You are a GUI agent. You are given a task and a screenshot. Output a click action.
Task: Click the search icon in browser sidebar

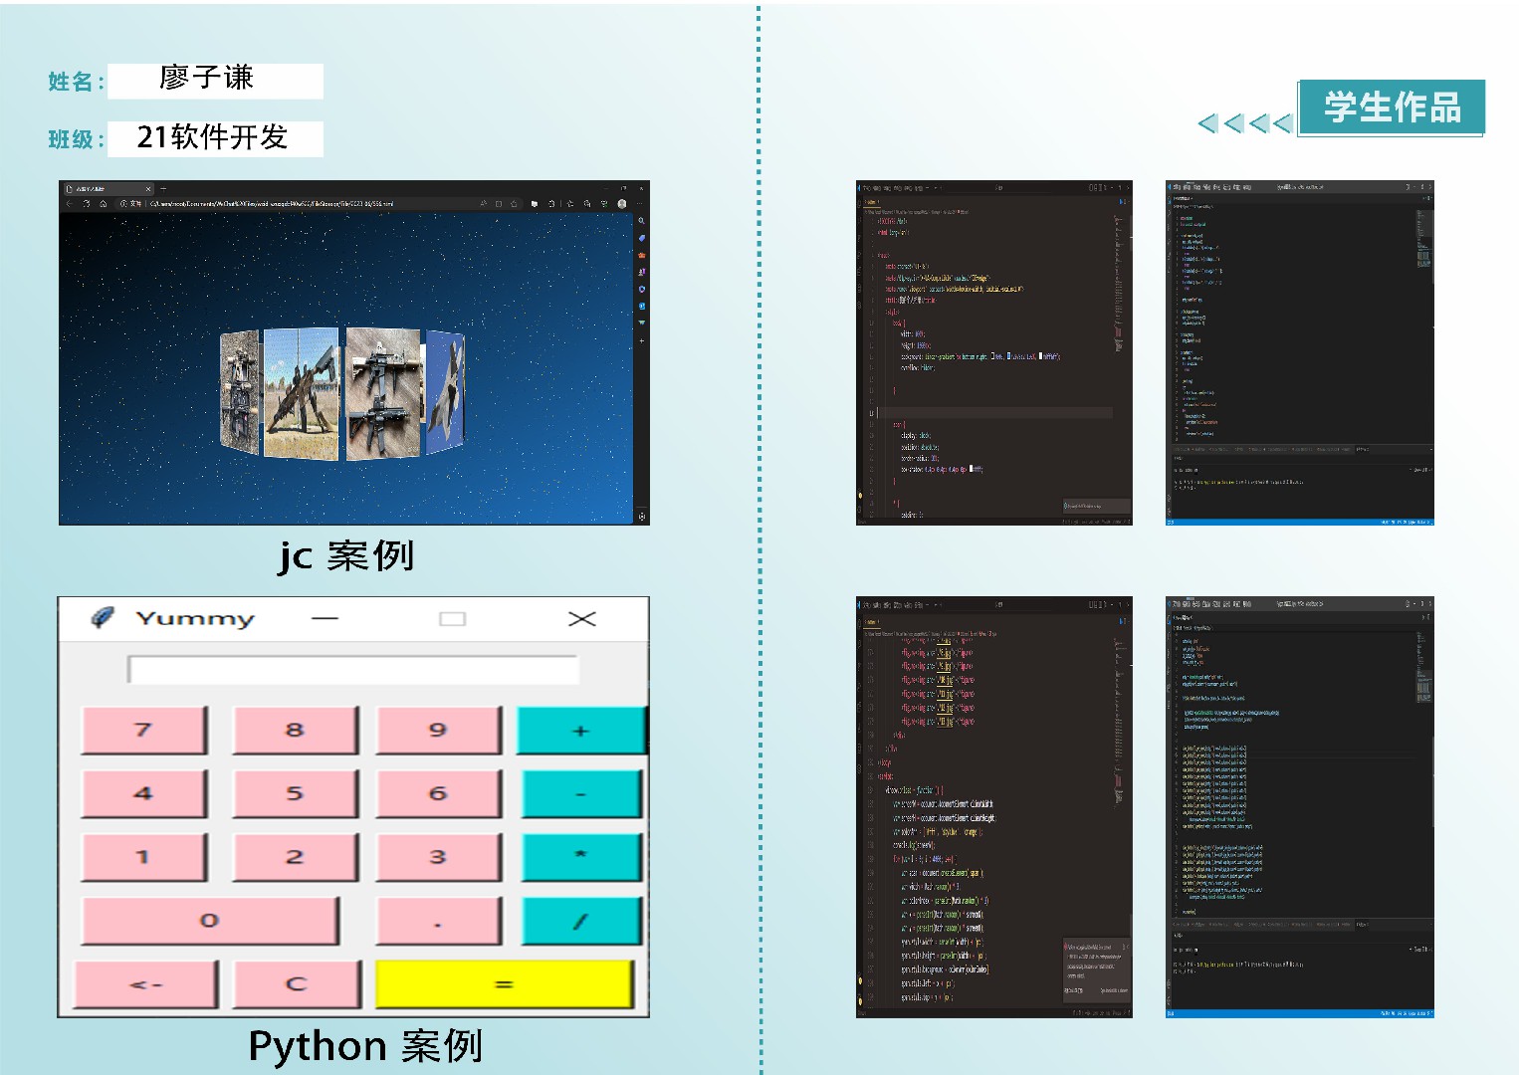641,221
